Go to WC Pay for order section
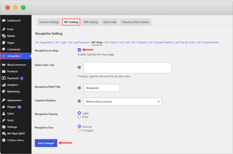 pyautogui.click(x=185, y=42)
